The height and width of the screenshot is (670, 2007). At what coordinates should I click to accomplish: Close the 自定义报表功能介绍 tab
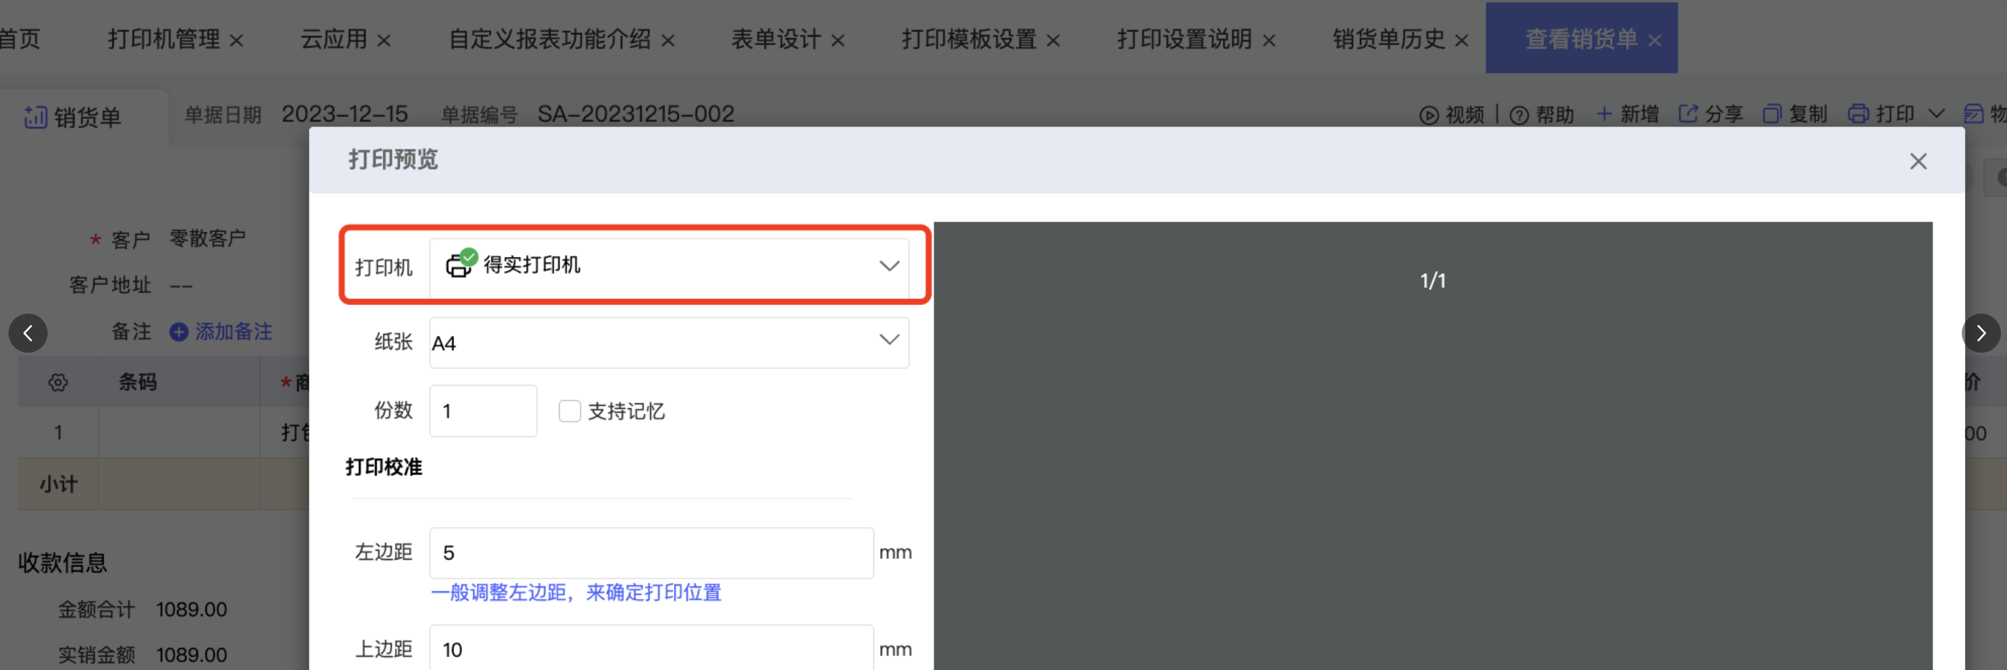[x=668, y=40]
